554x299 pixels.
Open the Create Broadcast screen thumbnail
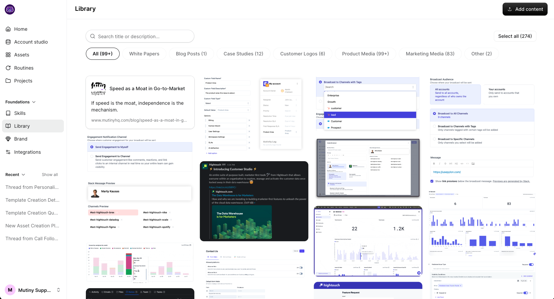point(368,168)
